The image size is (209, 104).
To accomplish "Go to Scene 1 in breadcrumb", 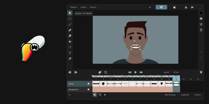I will click(x=79, y=13).
